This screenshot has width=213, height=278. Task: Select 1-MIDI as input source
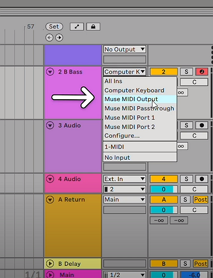coord(140,147)
